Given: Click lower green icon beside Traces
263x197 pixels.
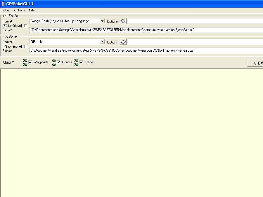Looking at the screenshot, I should 76,64.
